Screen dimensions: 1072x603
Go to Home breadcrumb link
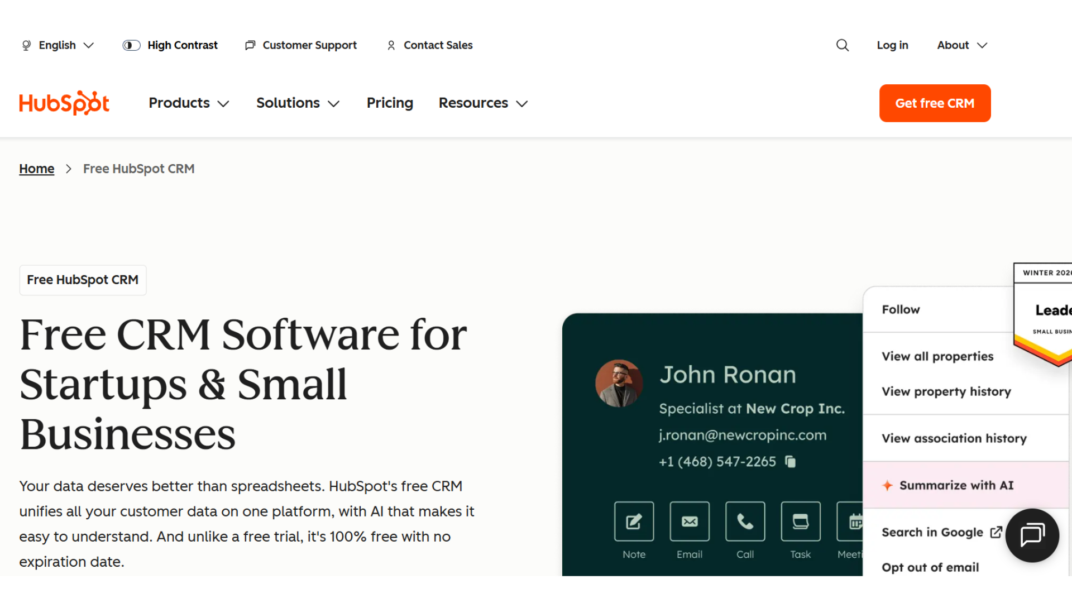37,169
